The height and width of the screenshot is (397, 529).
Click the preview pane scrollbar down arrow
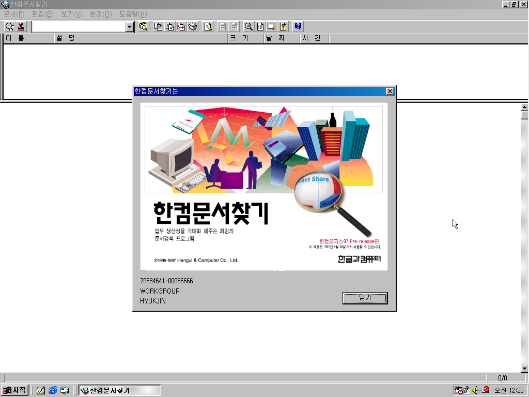click(524, 368)
